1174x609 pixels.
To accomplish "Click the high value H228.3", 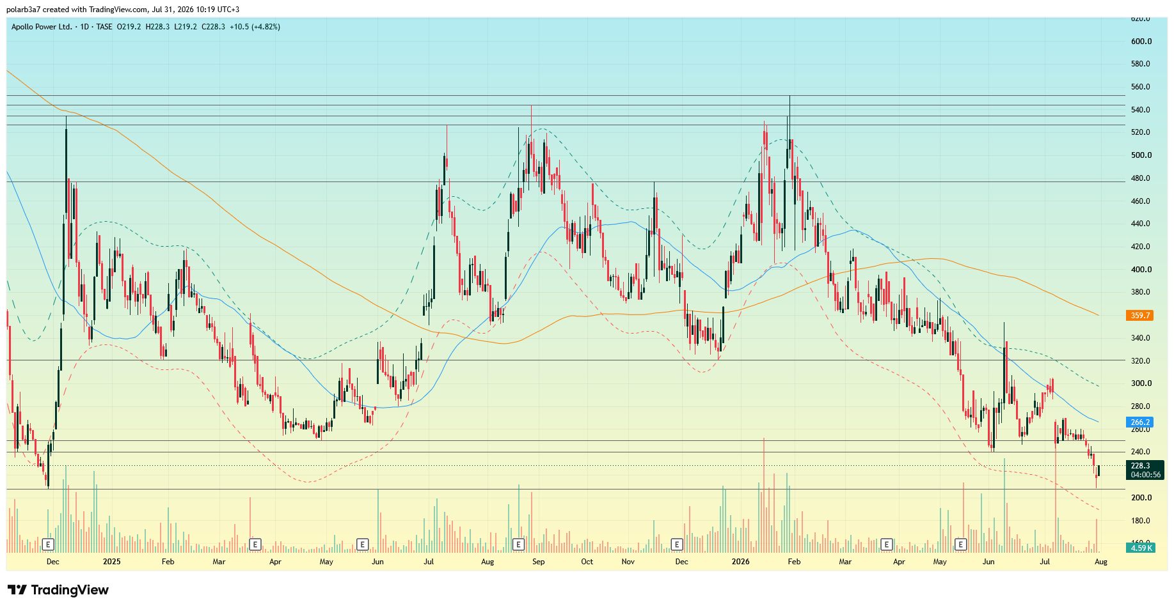I will pyautogui.click(x=157, y=27).
